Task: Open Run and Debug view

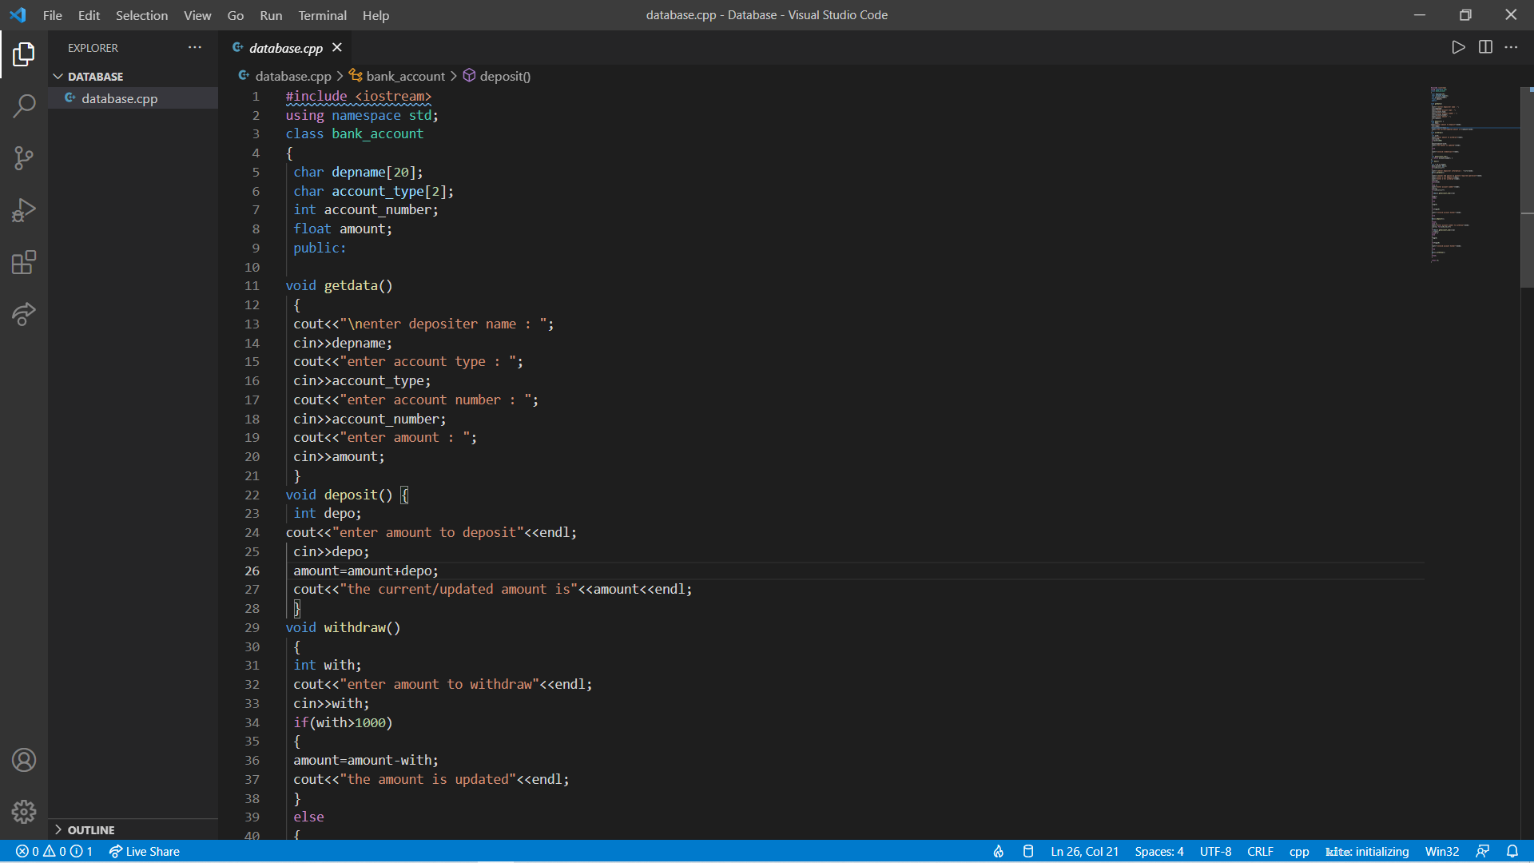Action: click(24, 210)
